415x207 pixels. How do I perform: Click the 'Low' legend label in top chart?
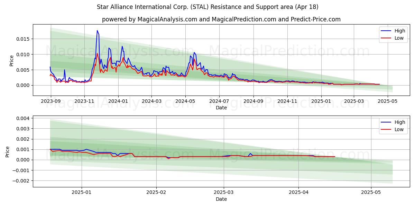[399, 38]
